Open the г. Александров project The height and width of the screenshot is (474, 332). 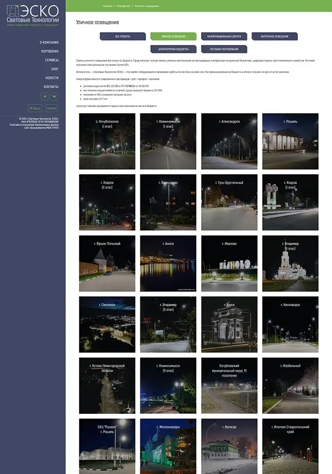229,141
